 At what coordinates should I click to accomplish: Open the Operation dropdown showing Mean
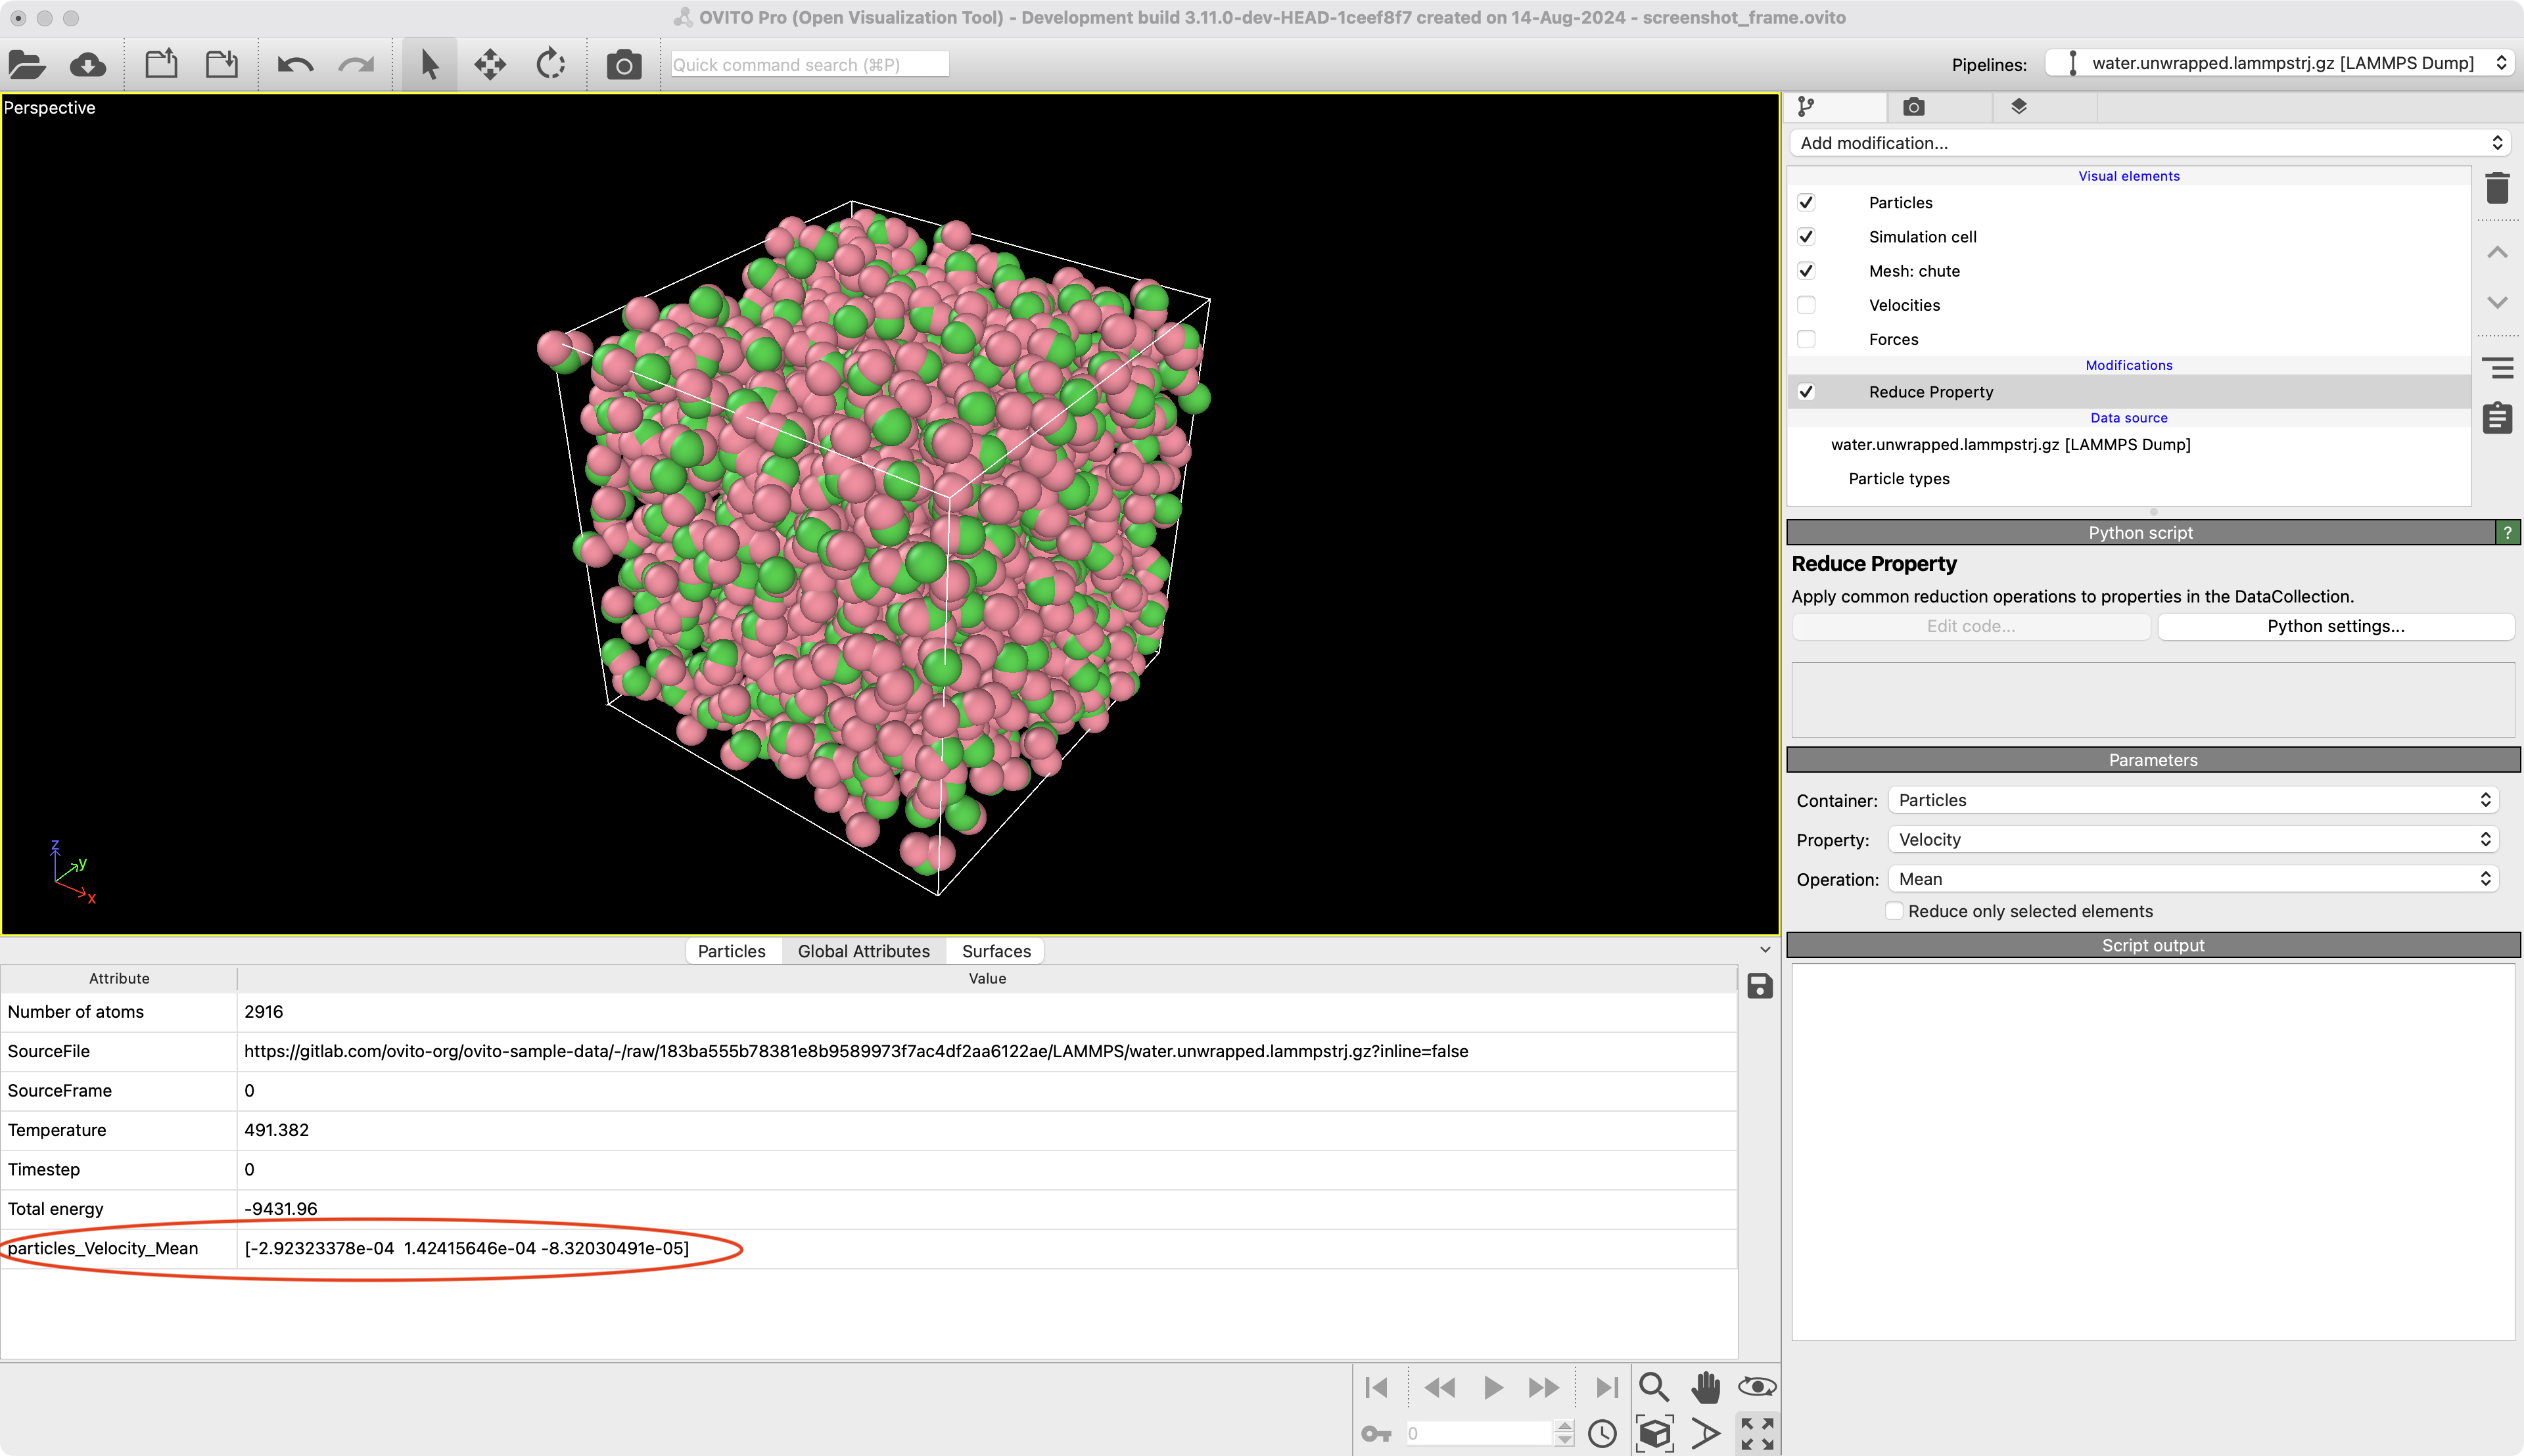click(2194, 879)
